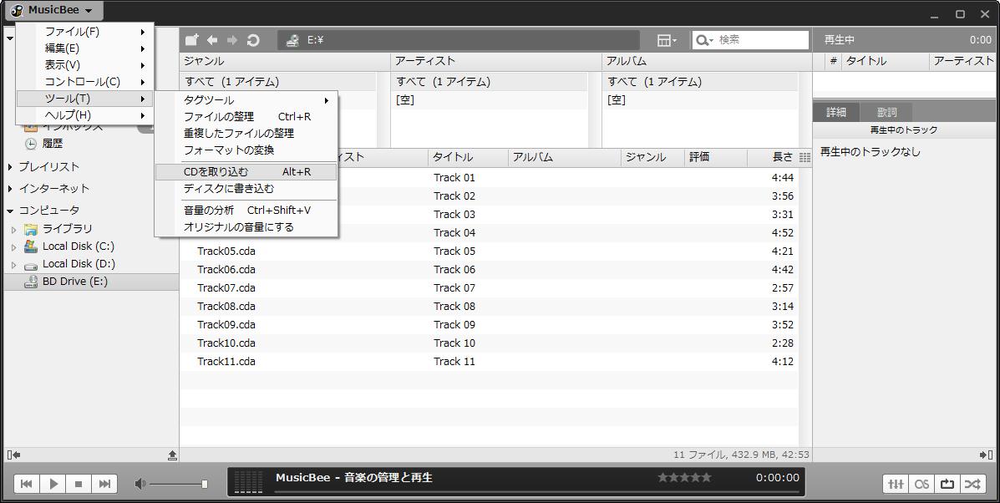This screenshot has width=1000, height=503.
Task: Open the panel layout dropdown
Action: [668, 40]
